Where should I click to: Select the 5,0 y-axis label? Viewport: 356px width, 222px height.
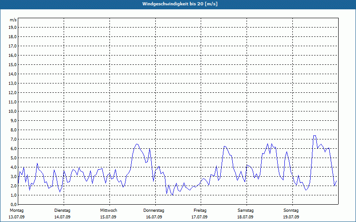(13, 158)
